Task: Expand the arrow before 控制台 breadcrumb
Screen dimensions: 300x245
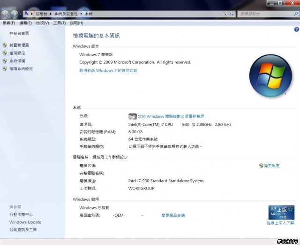Action: pos(32,14)
